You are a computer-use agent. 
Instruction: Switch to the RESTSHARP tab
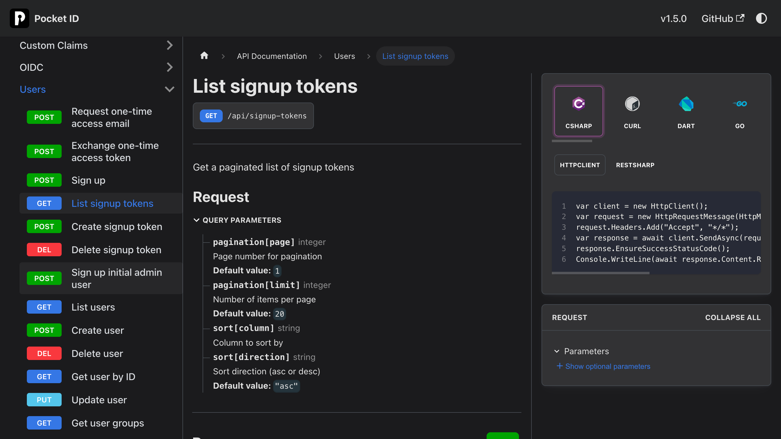pyautogui.click(x=635, y=165)
